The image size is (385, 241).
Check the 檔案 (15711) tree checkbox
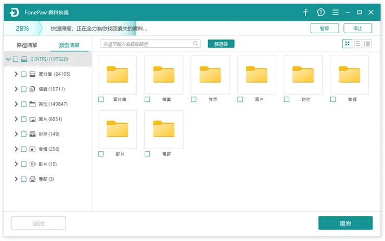pyautogui.click(x=23, y=89)
